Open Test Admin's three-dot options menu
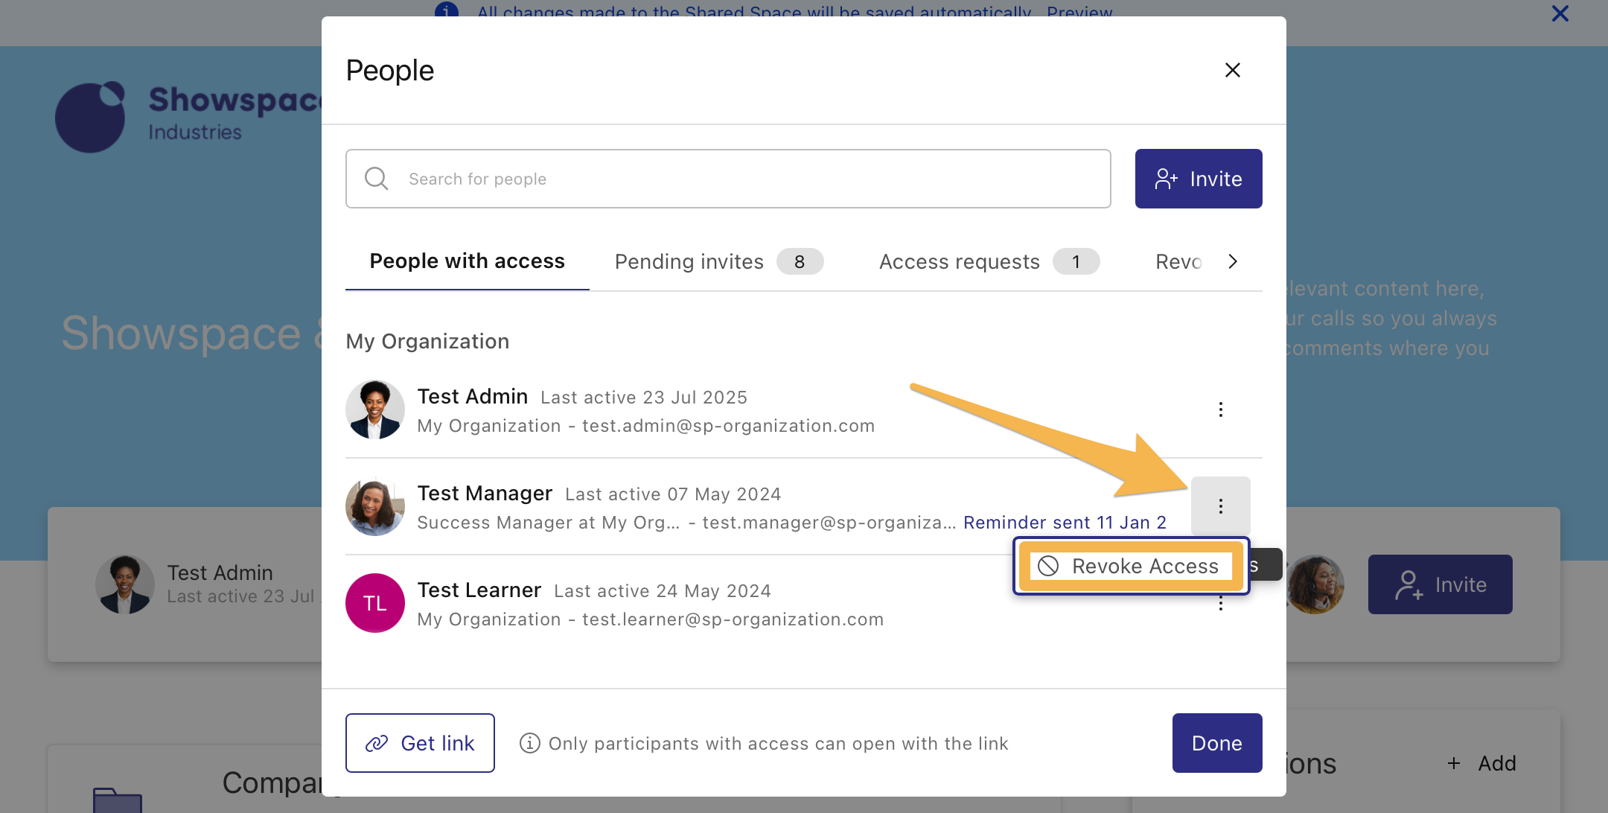The image size is (1608, 813). point(1220,409)
